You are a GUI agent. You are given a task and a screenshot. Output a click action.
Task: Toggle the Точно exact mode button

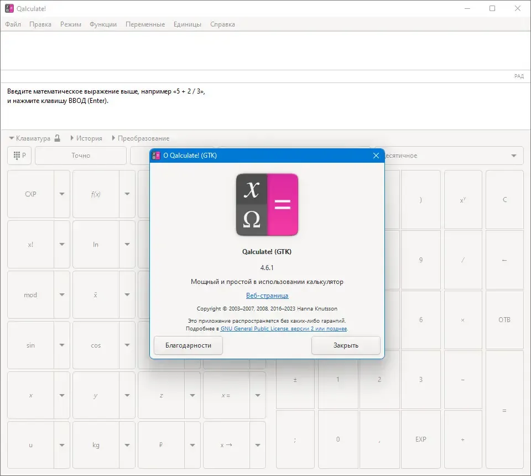coord(81,156)
